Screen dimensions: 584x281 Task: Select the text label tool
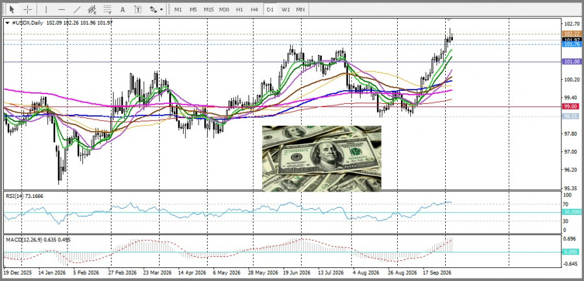click(138, 9)
